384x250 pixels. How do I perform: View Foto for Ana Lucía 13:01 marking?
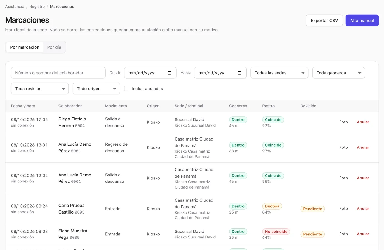tap(343, 147)
